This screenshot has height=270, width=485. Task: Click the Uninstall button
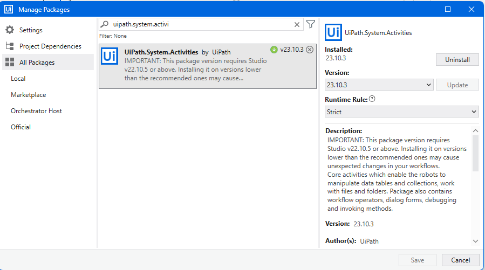pyautogui.click(x=457, y=60)
